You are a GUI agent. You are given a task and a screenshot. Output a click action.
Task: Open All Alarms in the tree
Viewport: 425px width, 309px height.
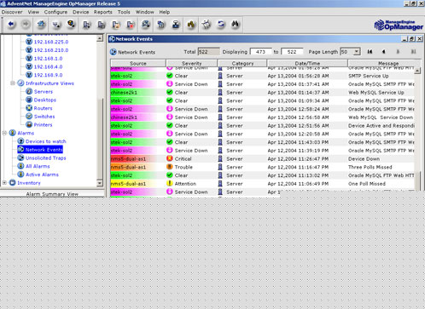(38, 166)
